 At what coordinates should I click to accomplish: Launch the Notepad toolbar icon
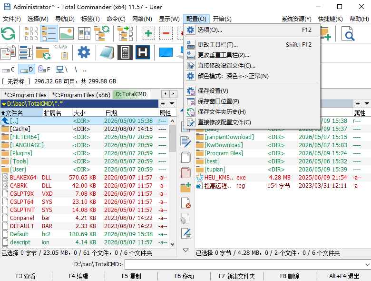click(107, 52)
